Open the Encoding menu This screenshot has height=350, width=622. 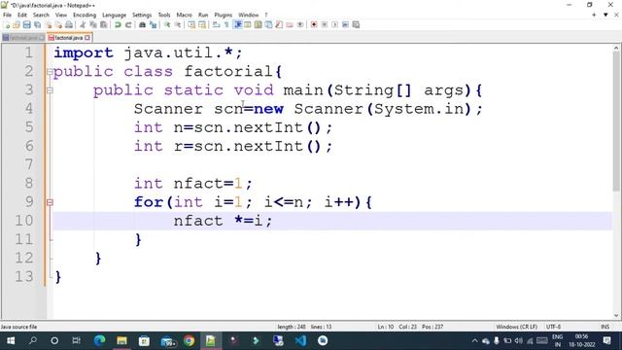coord(85,15)
